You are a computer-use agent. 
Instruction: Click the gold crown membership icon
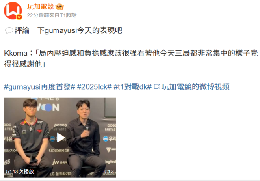[60, 6]
